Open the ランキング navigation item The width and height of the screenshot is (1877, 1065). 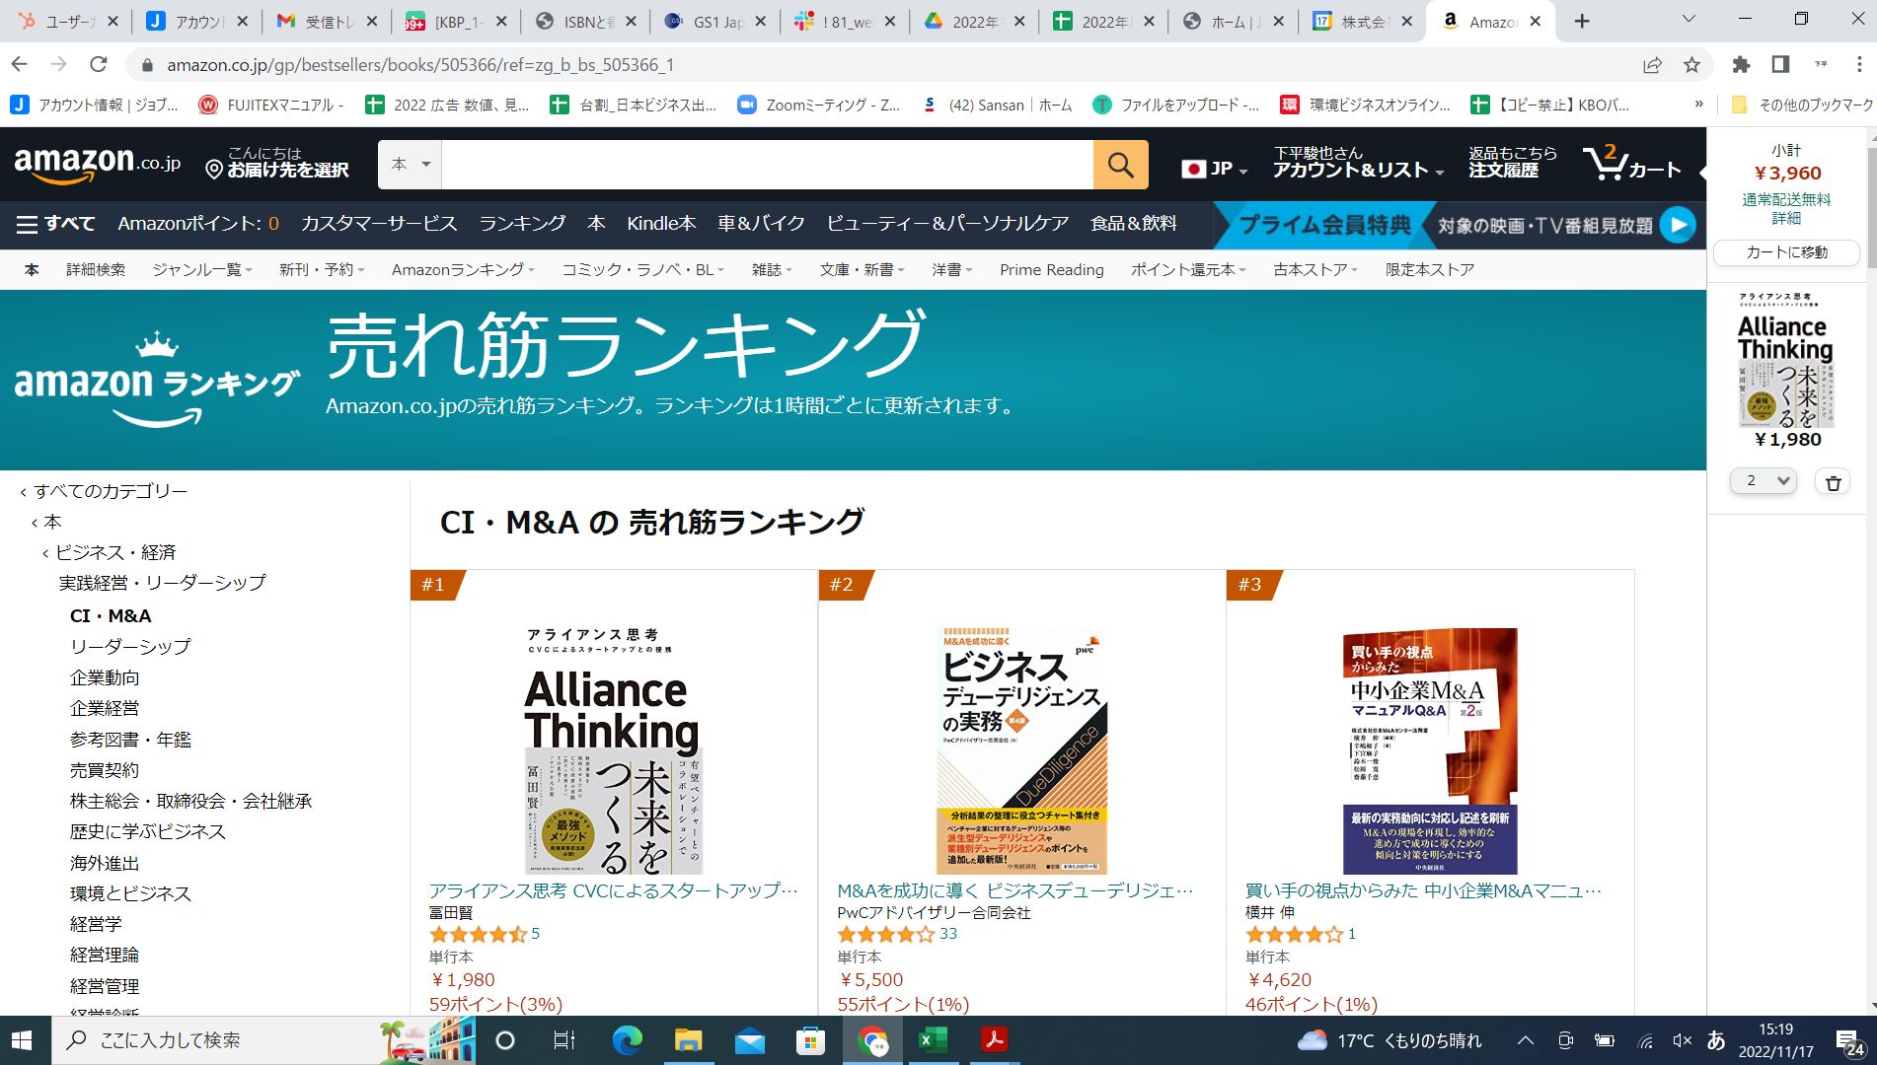coord(522,224)
